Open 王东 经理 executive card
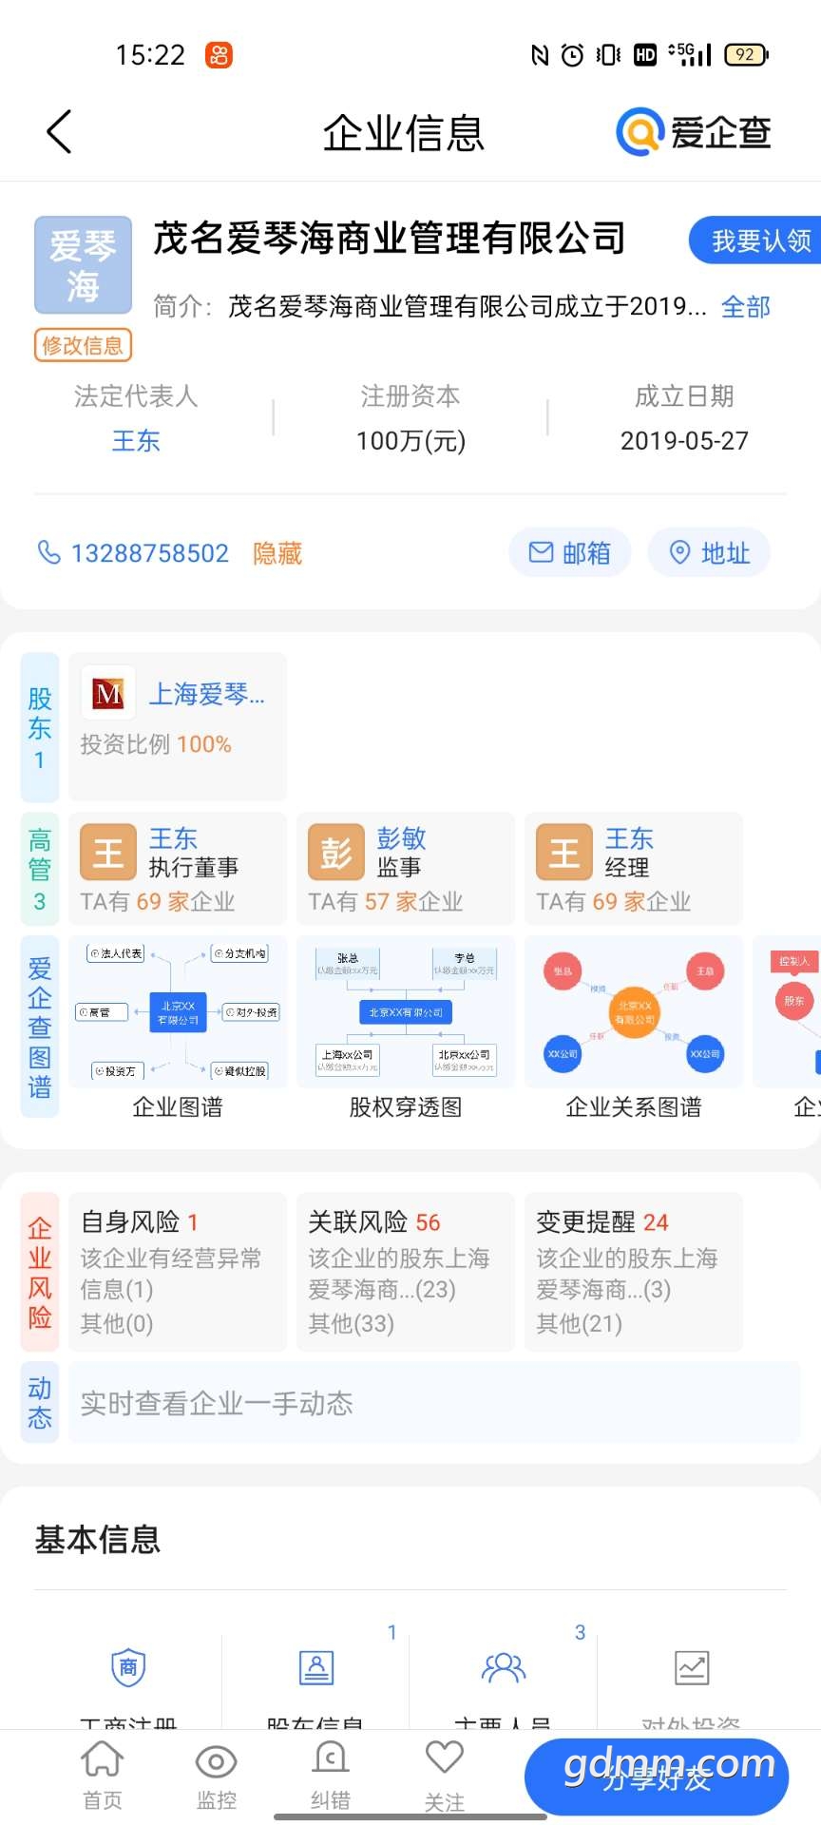Screen dimensions: 821x1825 click(634, 869)
